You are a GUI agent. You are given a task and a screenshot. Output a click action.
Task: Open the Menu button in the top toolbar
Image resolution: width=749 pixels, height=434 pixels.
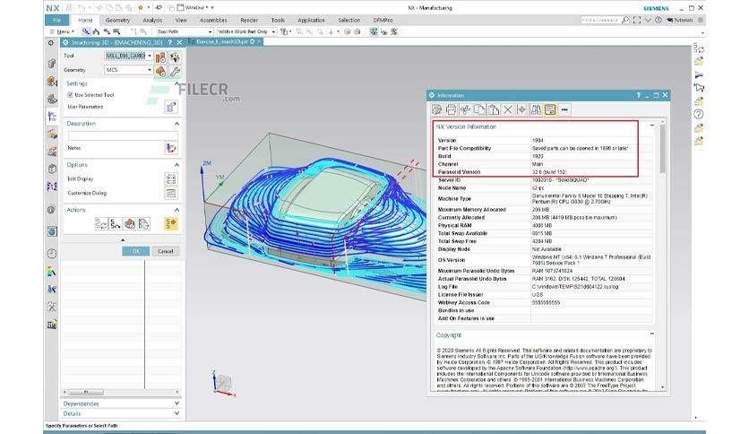[62, 31]
